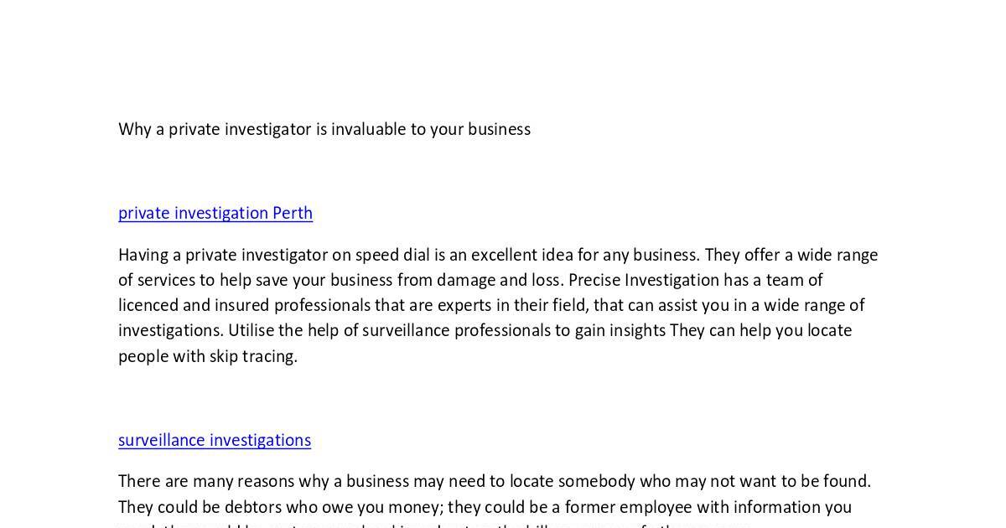Click the line starting "There are many reasons"
1006x528 pixels.
[x=494, y=481]
